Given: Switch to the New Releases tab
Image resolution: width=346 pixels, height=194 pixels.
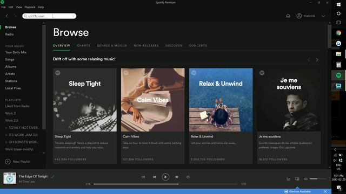Looking at the screenshot, I should pyautogui.click(x=146, y=45).
